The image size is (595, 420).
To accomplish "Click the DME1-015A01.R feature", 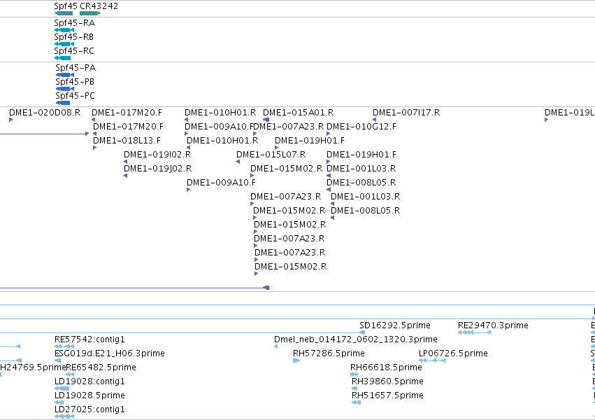I will pos(266,120).
